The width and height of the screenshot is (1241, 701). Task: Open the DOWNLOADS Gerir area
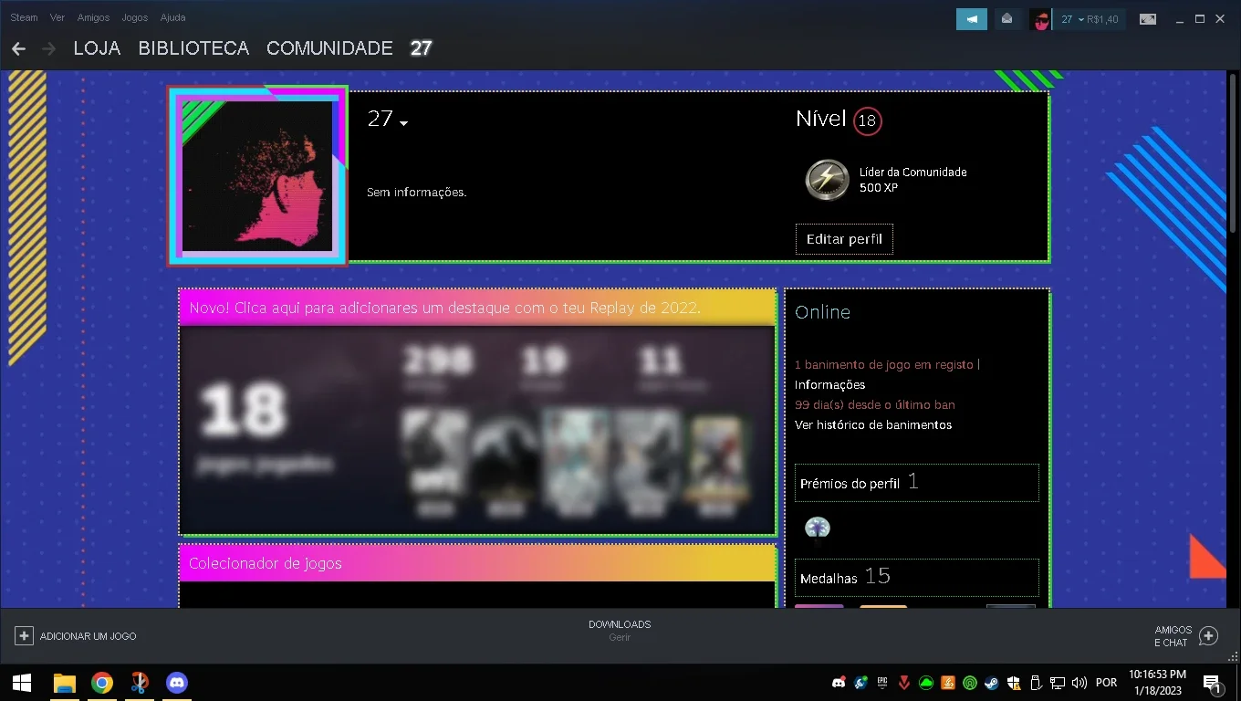click(x=620, y=631)
